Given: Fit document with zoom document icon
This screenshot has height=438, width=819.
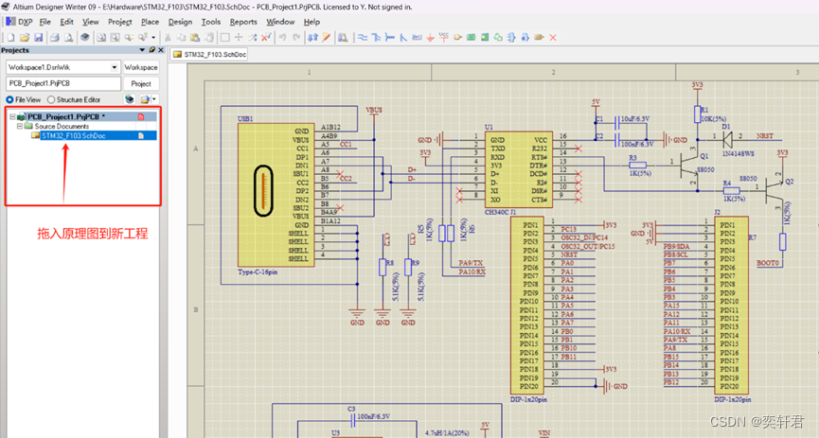Looking at the screenshot, I should pos(101,38).
